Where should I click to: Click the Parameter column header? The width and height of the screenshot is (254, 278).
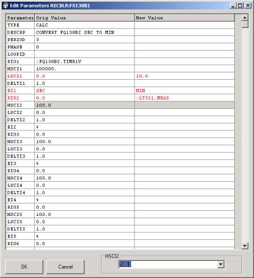[20, 18]
